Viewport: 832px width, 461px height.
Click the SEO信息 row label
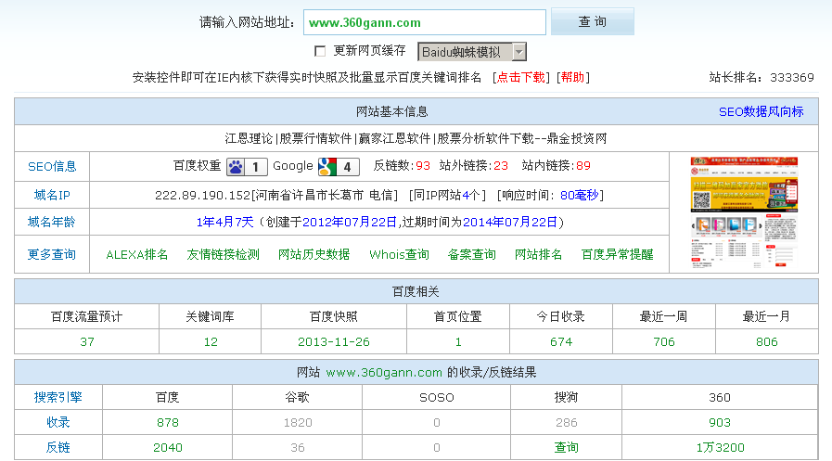[x=52, y=167]
